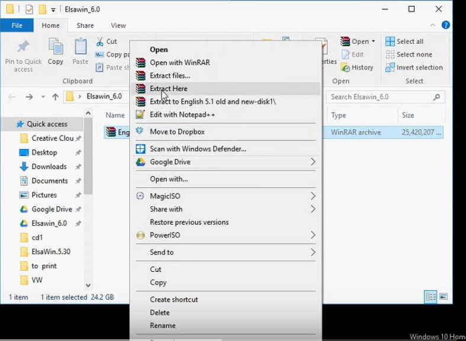Sort by the Size column header
This screenshot has height=341, width=466.
pyautogui.click(x=422, y=115)
